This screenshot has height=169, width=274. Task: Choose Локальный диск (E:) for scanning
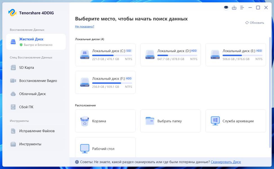(x=236, y=55)
